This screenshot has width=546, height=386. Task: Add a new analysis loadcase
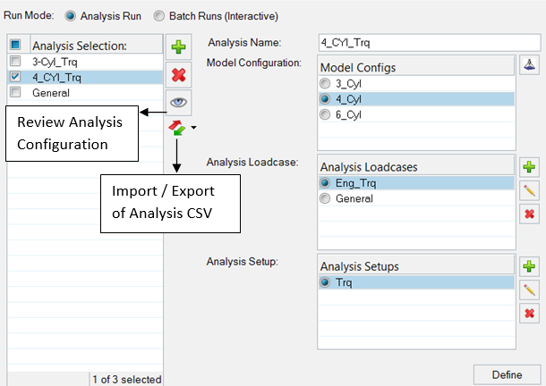(x=529, y=166)
